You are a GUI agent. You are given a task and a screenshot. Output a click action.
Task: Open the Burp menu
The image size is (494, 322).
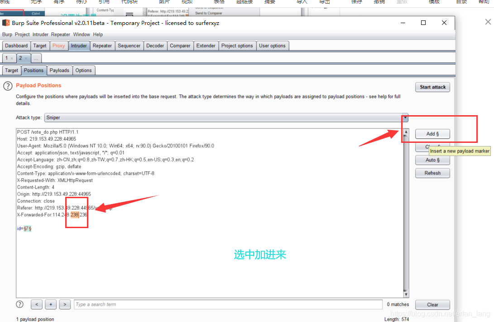coord(7,34)
